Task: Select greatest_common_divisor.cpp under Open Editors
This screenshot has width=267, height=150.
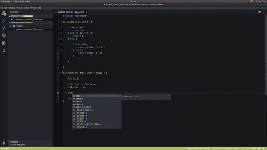Action: (x=29, y=20)
